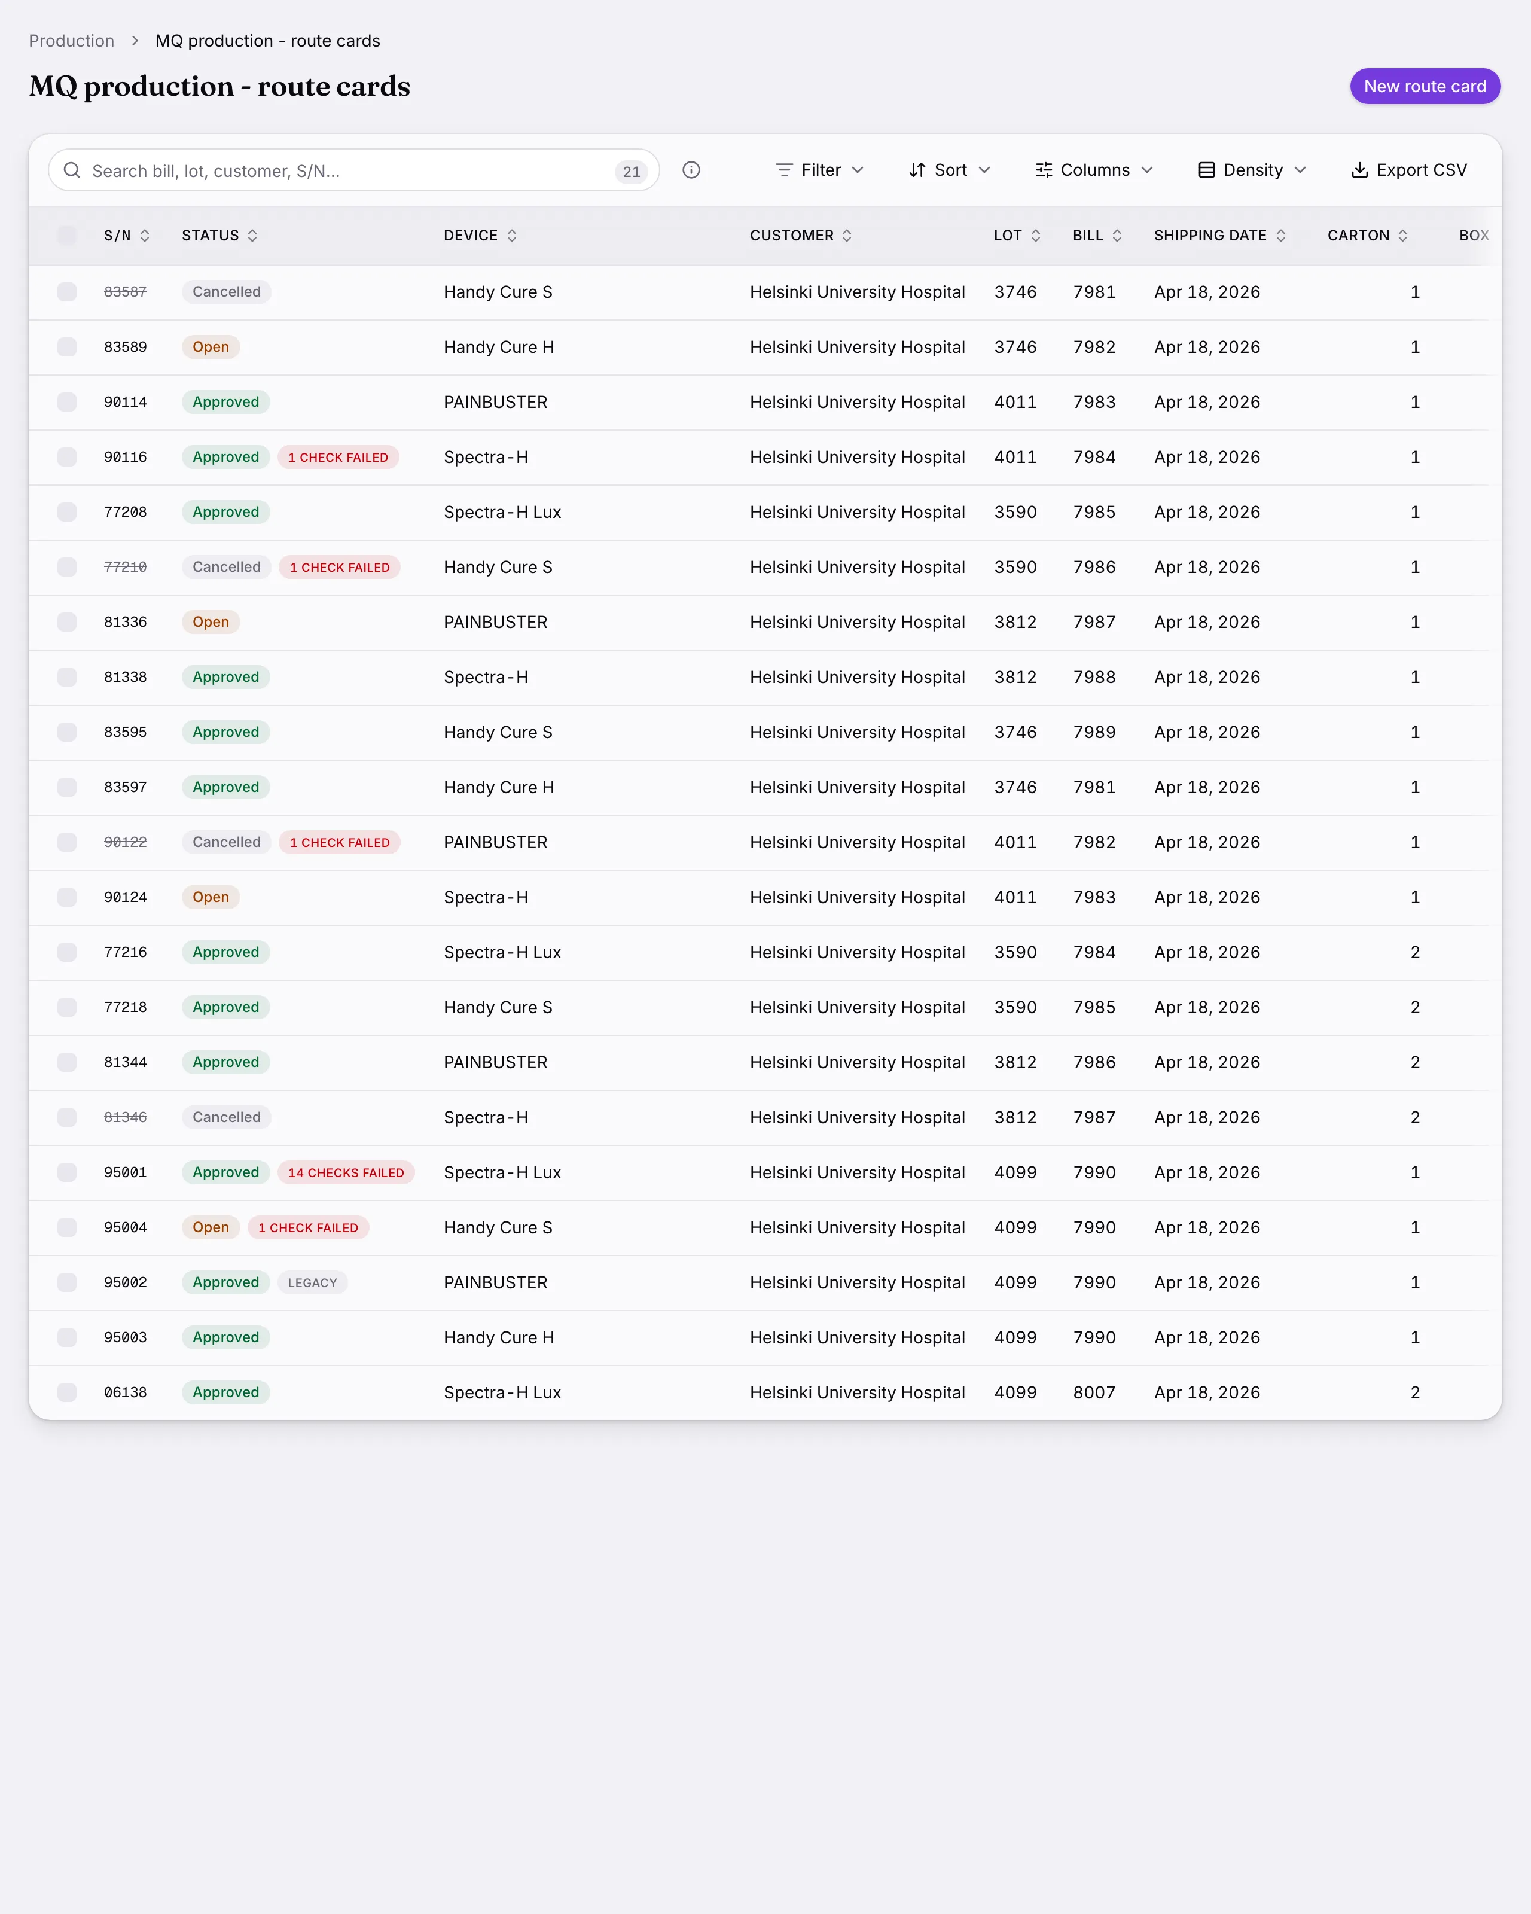Click Open status on row 95004
This screenshot has height=1914, width=1531.
[x=211, y=1228]
